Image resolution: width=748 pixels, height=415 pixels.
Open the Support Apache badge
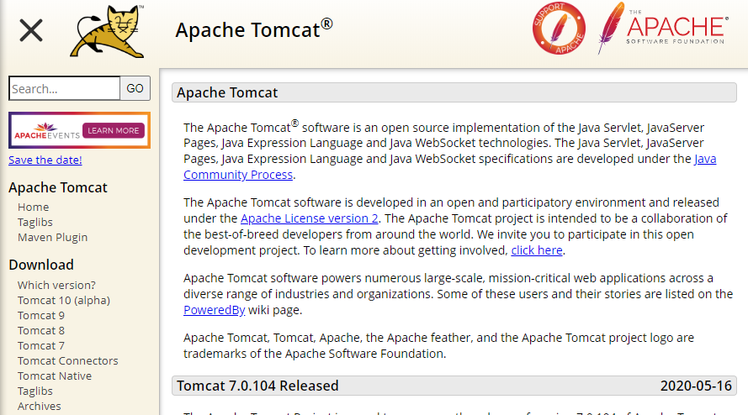tap(559, 28)
